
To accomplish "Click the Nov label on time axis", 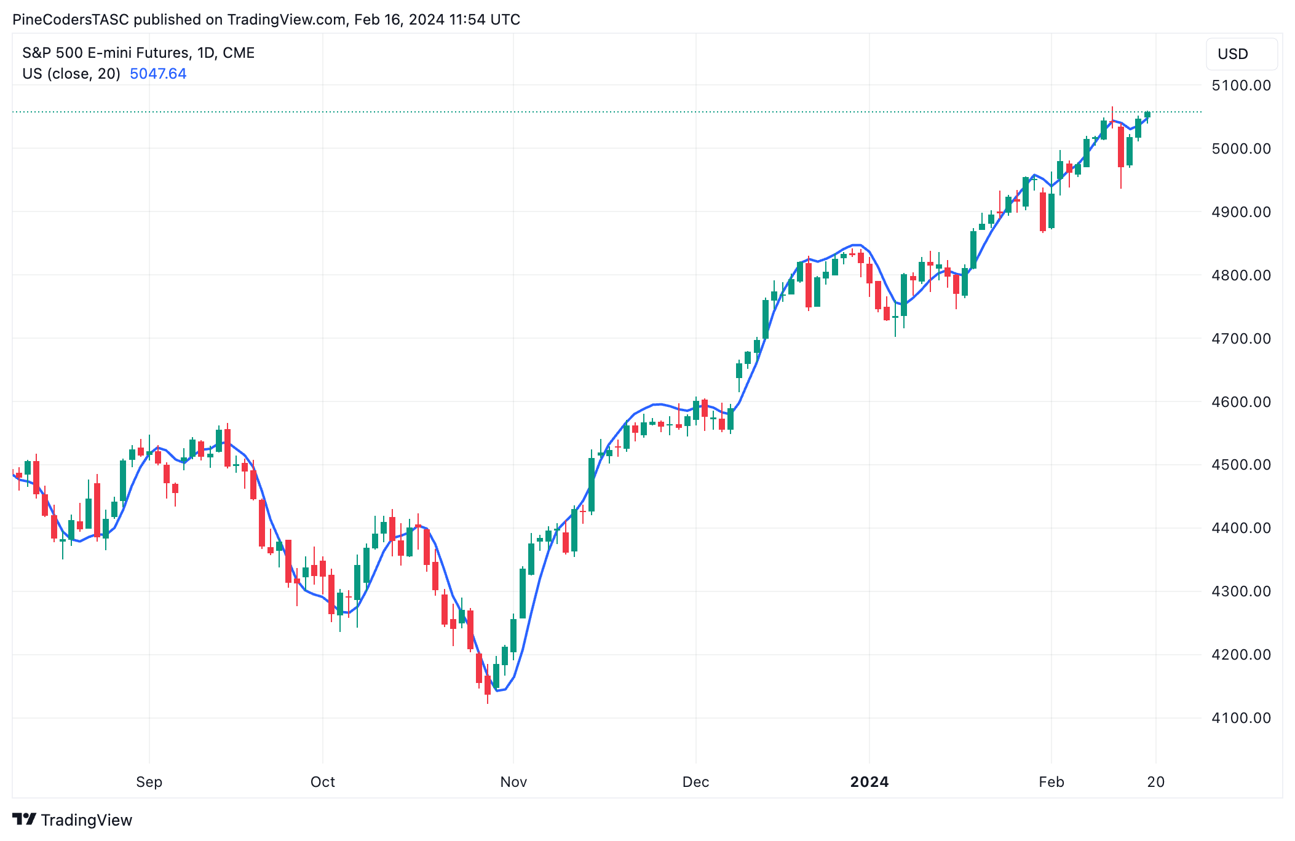I will pyautogui.click(x=513, y=782).
